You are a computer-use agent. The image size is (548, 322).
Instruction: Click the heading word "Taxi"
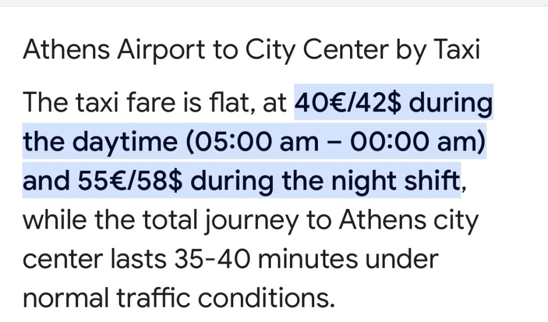[455, 51]
